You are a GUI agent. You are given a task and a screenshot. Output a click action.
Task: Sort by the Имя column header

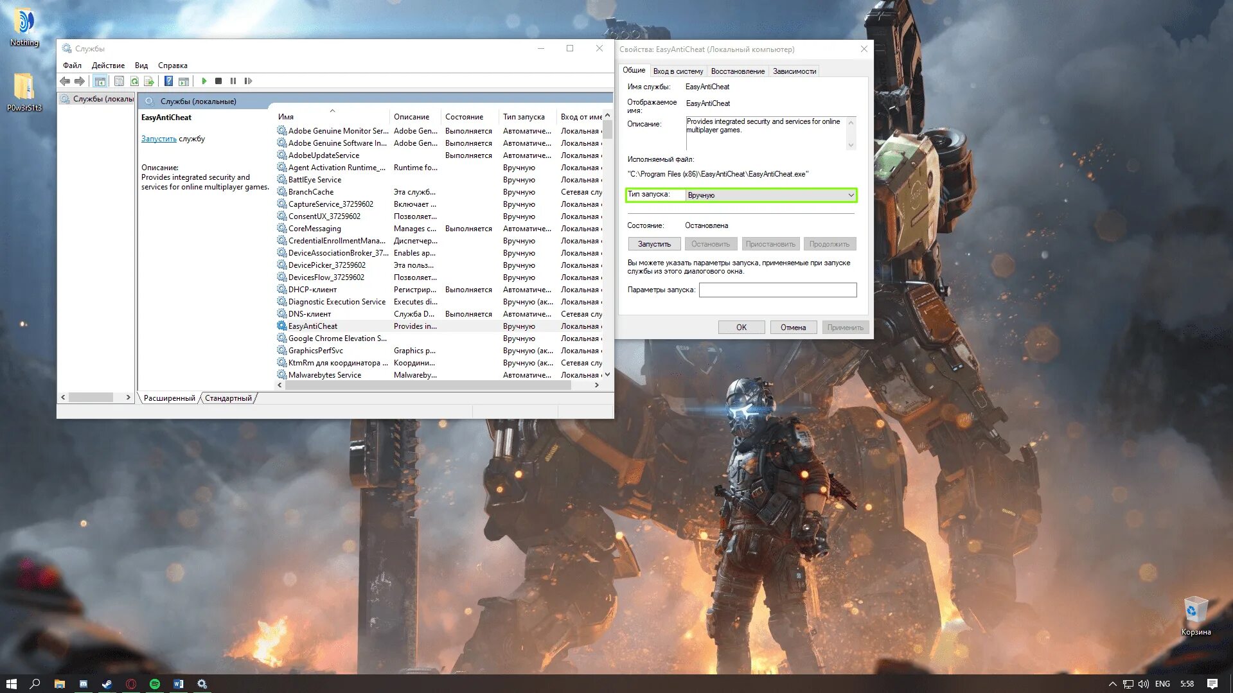(x=332, y=117)
